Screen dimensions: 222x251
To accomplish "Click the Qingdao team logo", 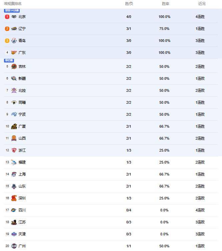I will pyautogui.click(x=14, y=41).
